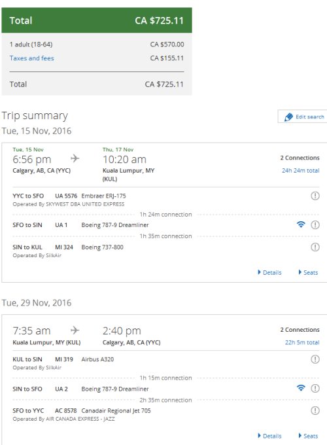Image resolution: width=327 pixels, height=445 pixels.
Task: Click info icon for YYC to SFO flight
Action: [315, 196]
